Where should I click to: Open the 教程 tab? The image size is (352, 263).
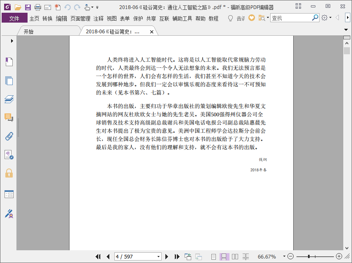213,18
